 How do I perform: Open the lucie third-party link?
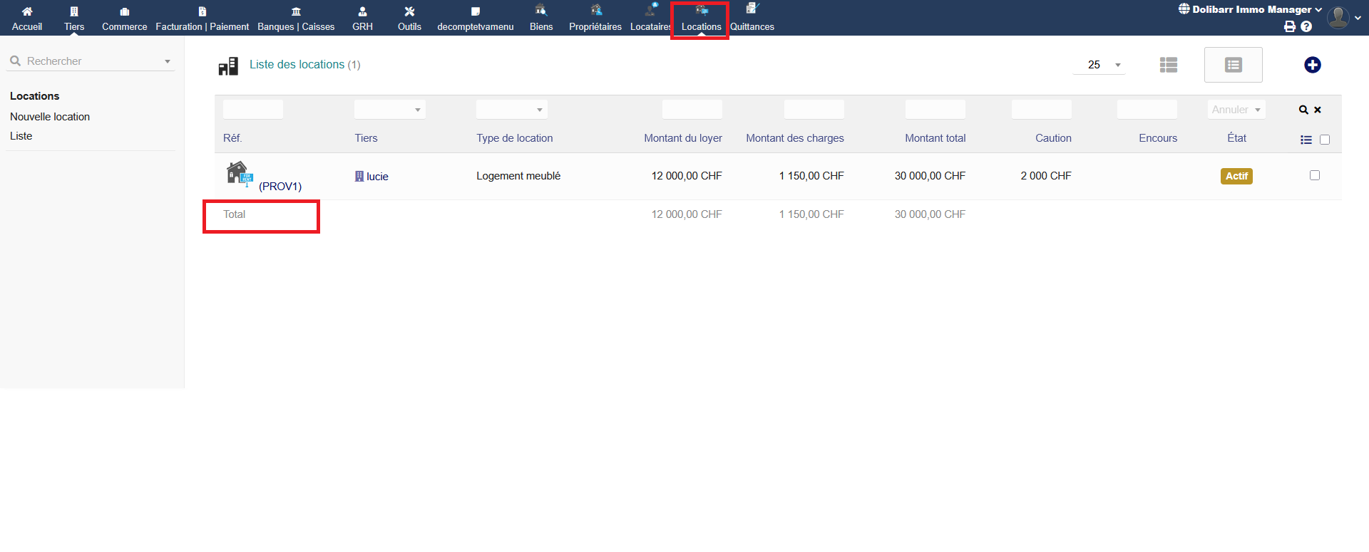point(377,177)
